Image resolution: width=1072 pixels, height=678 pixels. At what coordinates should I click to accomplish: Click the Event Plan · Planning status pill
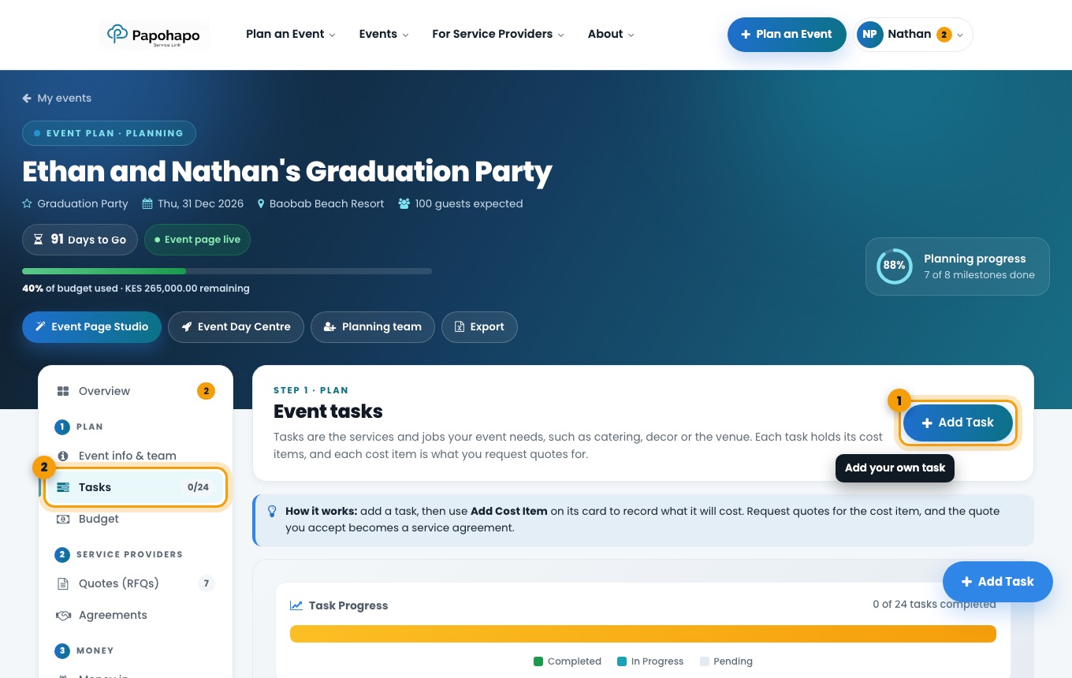[109, 133]
